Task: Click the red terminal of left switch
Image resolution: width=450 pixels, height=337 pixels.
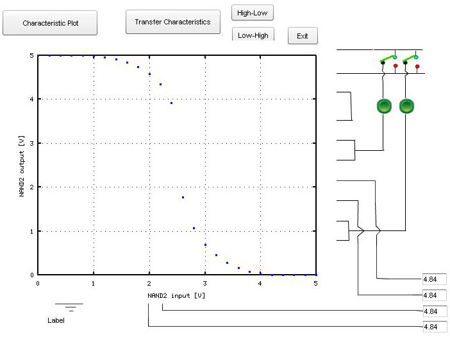Action: [396, 65]
